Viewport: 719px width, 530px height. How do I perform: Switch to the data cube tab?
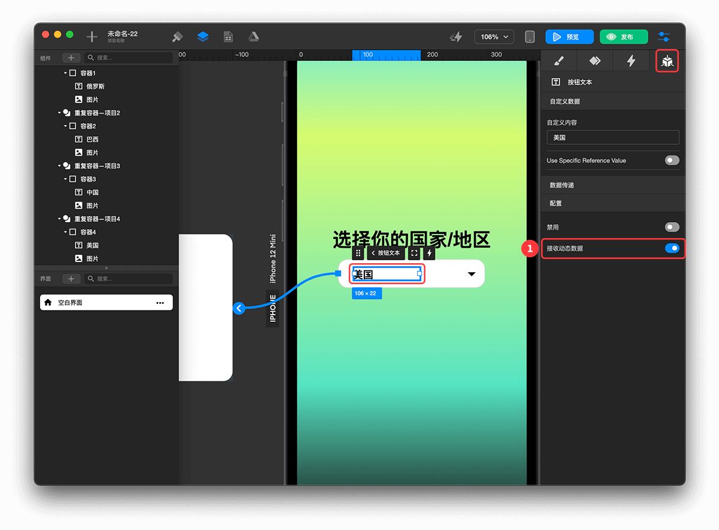click(x=667, y=61)
